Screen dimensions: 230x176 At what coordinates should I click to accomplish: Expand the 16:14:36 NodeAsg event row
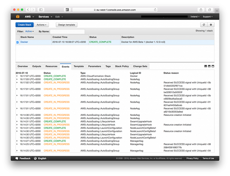click(17, 115)
